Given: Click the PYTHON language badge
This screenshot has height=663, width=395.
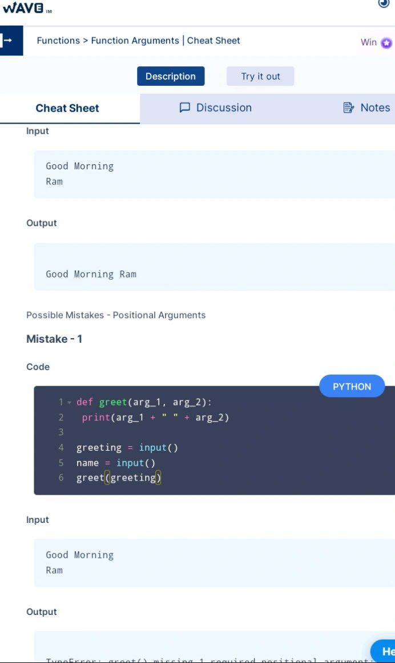Looking at the screenshot, I should pyautogui.click(x=352, y=387).
